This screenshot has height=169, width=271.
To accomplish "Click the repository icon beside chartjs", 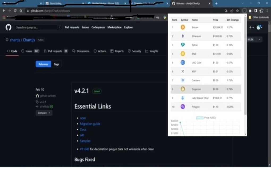I will [7, 40].
